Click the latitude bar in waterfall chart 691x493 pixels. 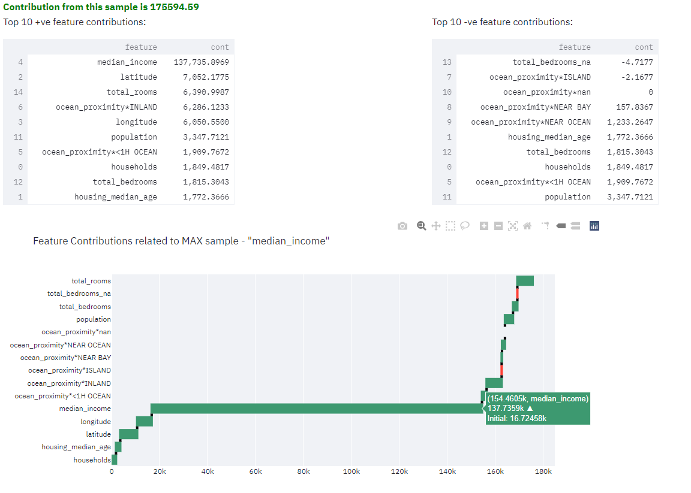coord(128,434)
